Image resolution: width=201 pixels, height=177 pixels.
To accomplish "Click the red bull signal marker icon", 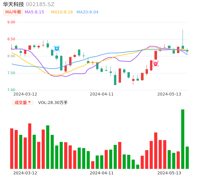I will [156, 64].
